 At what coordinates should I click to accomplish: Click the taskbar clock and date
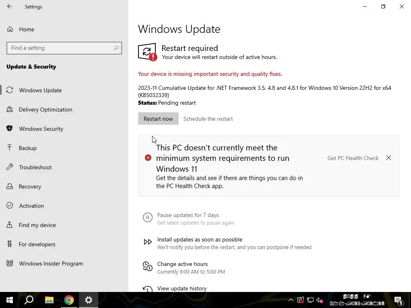pyautogui.click(x=357, y=300)
